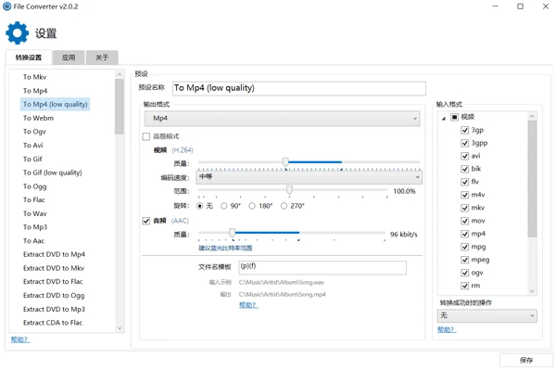
Task: Click the blue settings gear icon
Action: (17, 33)
